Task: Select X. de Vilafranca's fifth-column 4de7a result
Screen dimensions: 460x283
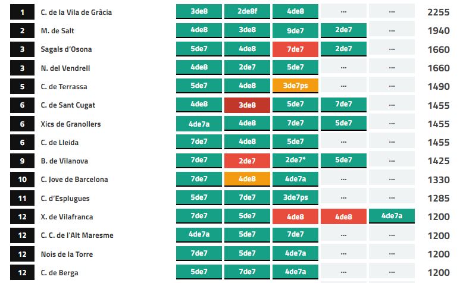Action: 392,216
